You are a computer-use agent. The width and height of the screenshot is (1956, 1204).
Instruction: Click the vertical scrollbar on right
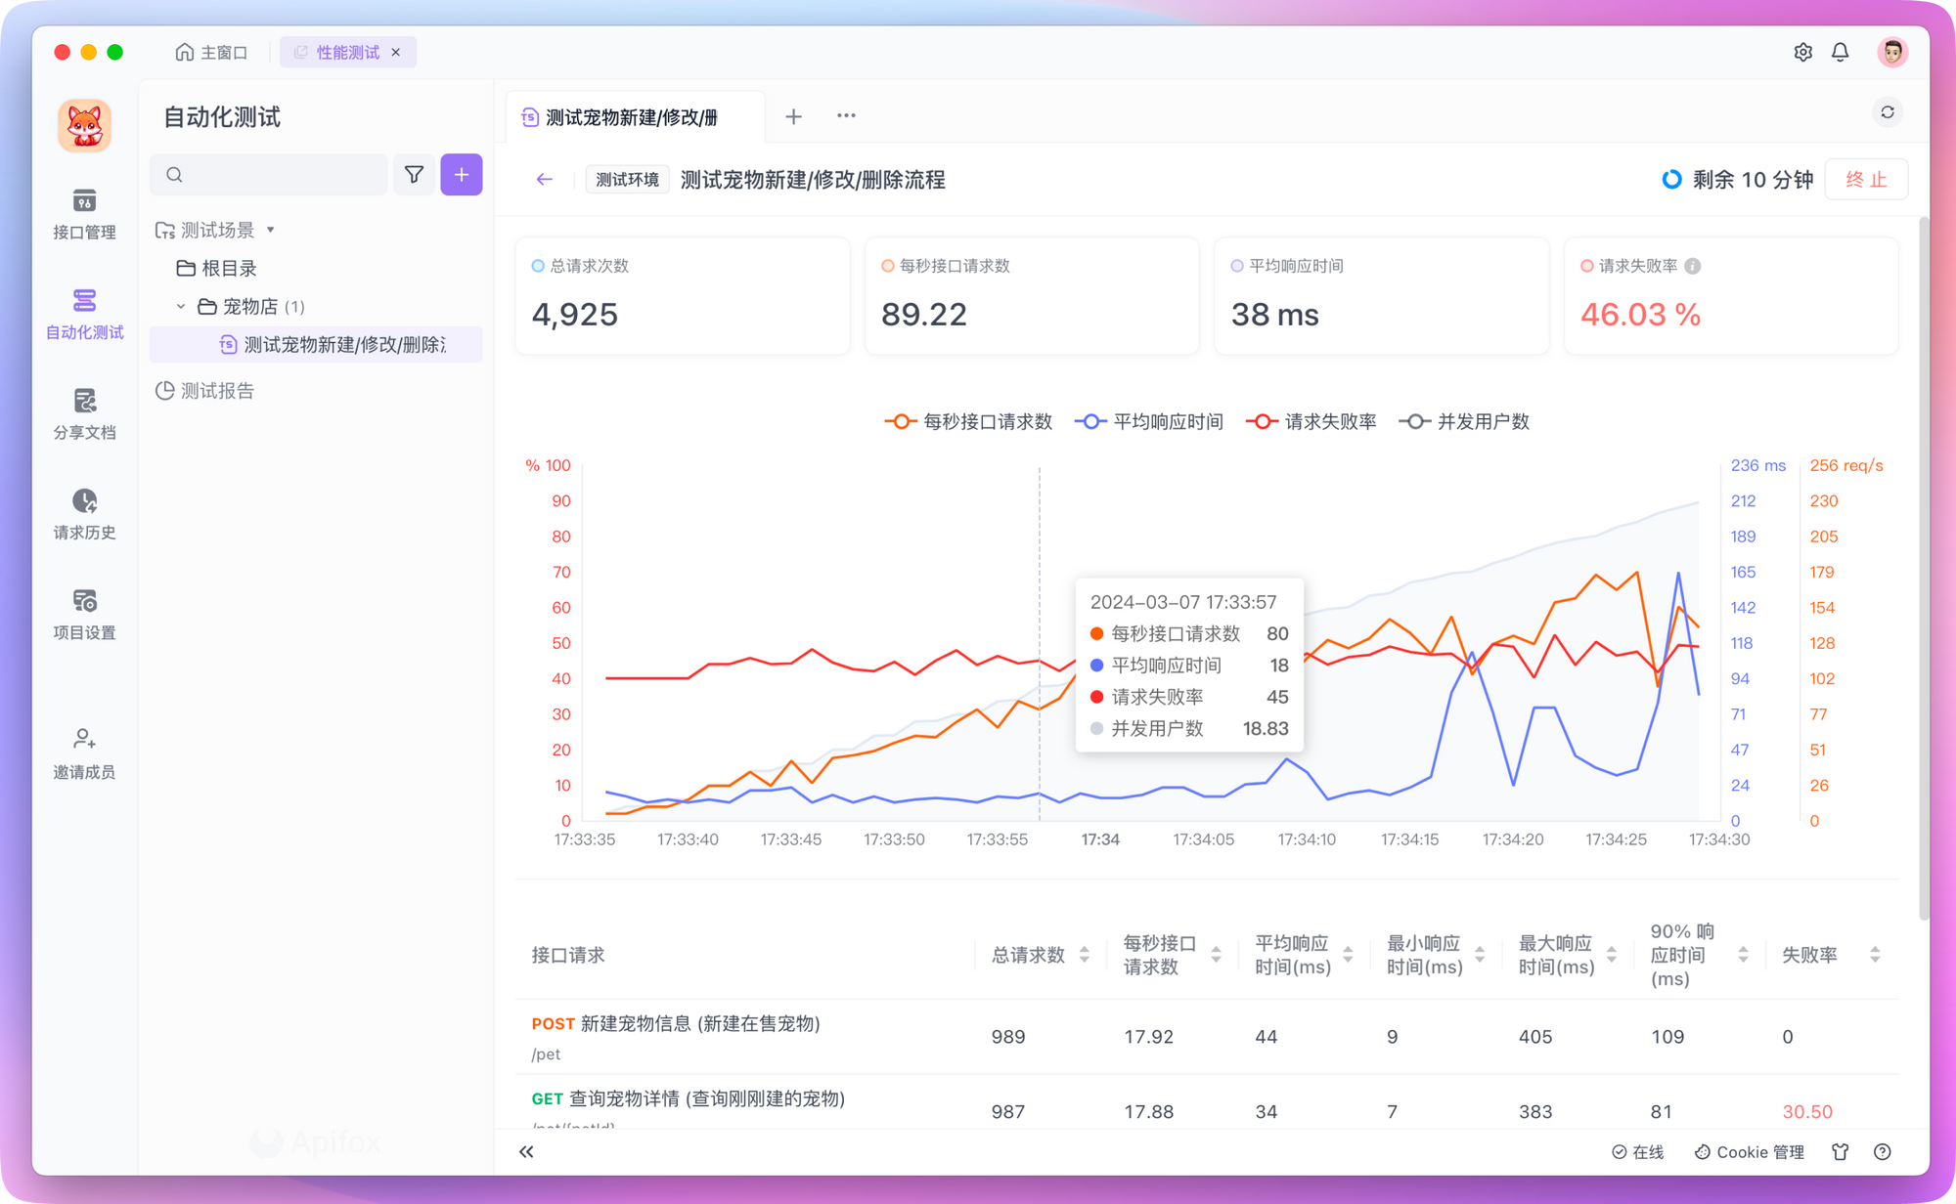[1923, 569]
